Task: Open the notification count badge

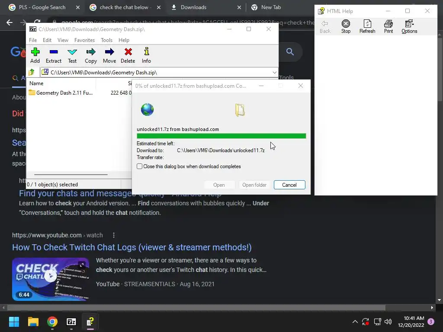Action: pos(431,321)
